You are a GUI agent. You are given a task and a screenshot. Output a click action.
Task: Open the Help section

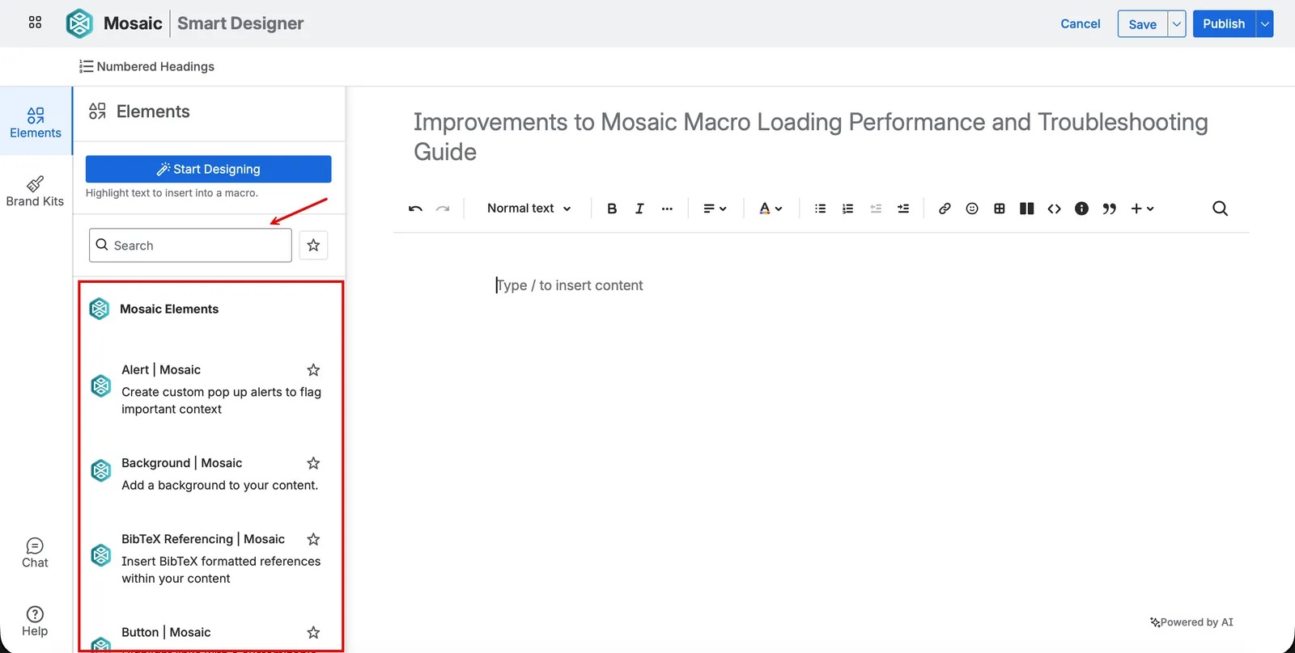(35, 621)
